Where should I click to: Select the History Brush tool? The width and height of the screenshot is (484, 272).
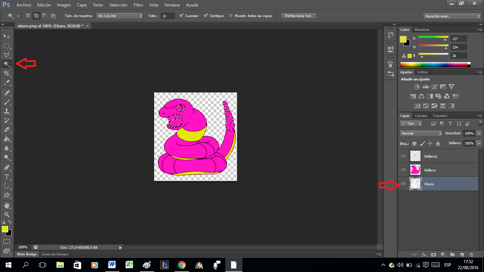pos(7,120)
